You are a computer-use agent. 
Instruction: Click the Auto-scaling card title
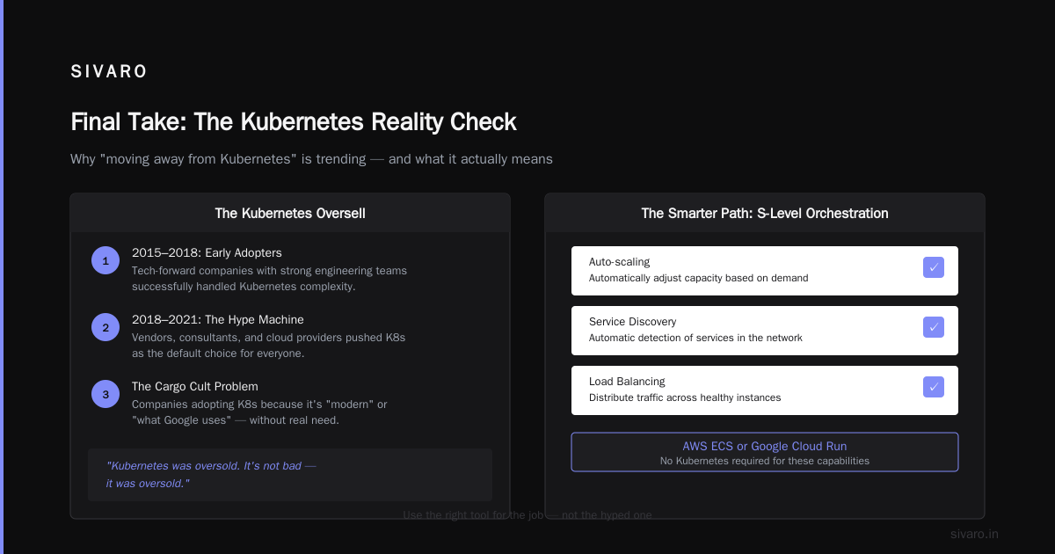[x=619, y=262]
